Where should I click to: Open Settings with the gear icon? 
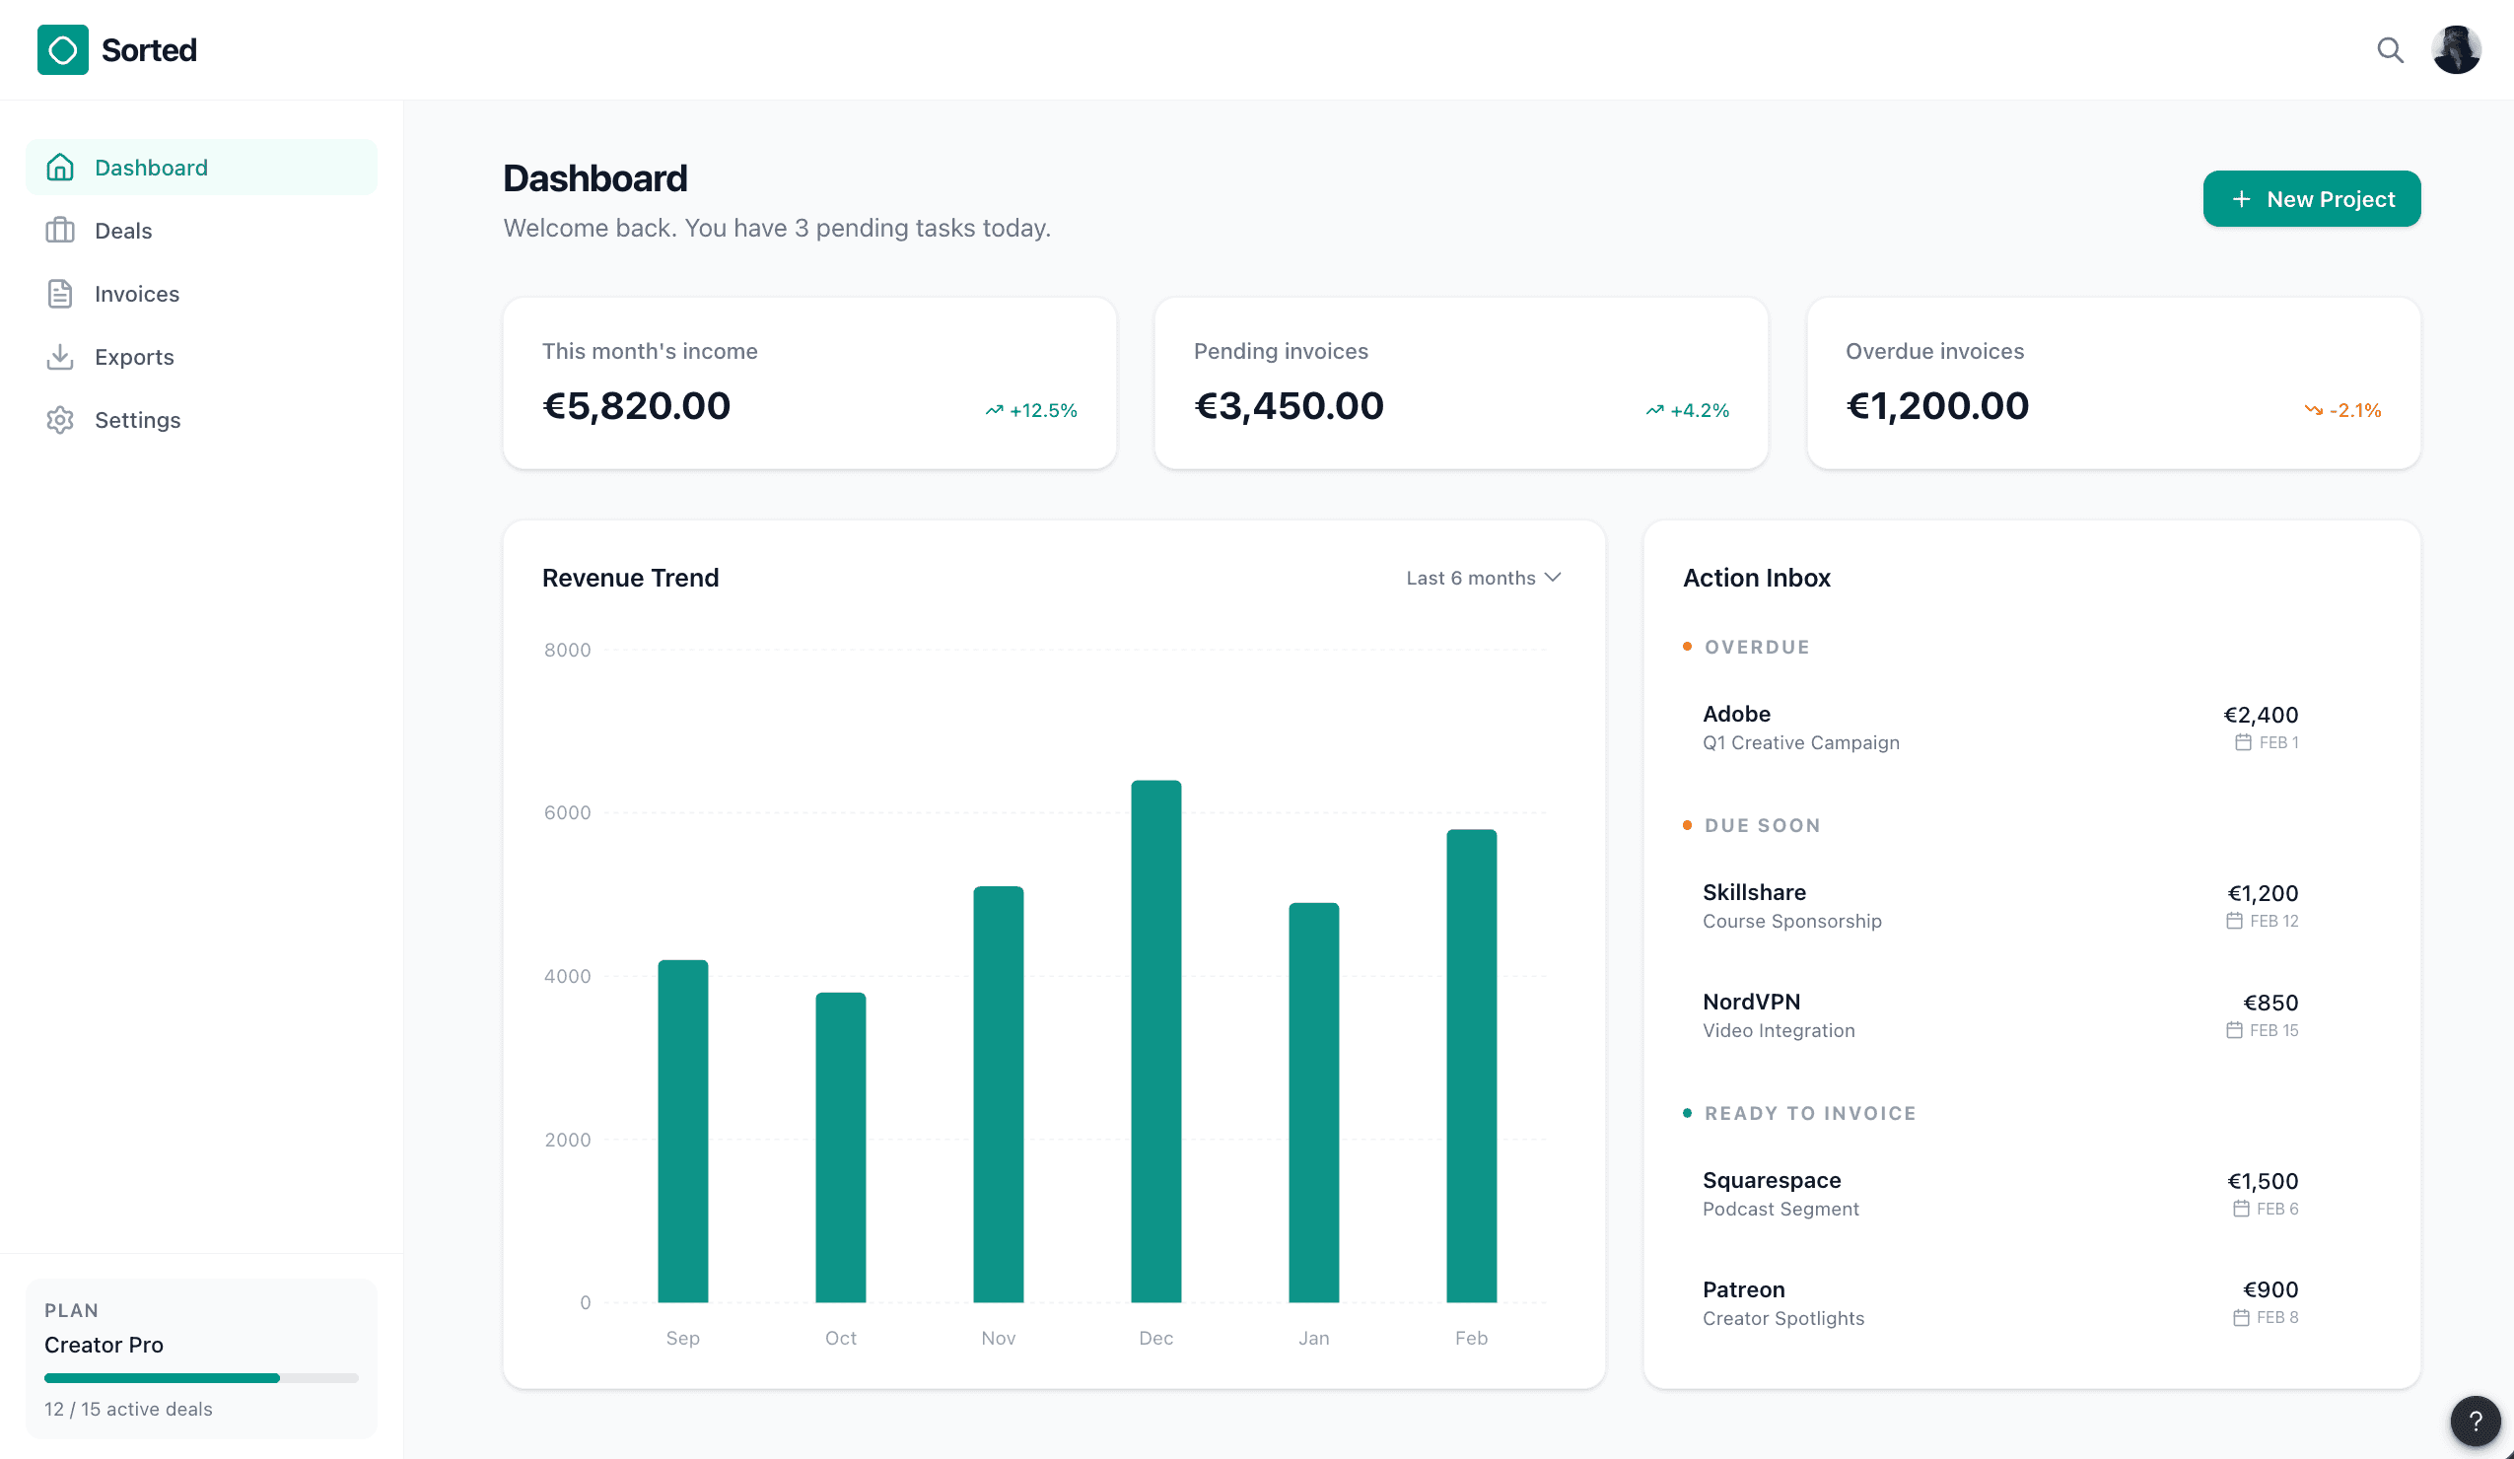[61, 420]
